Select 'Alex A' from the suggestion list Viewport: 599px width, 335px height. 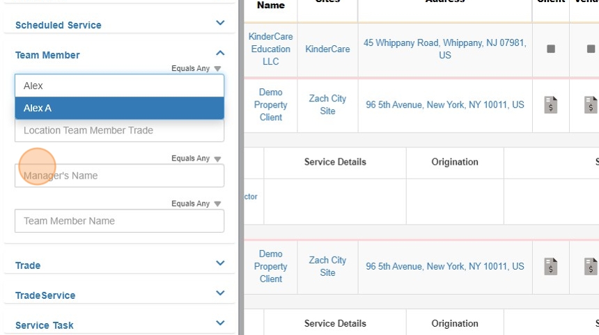click(119, 108)
